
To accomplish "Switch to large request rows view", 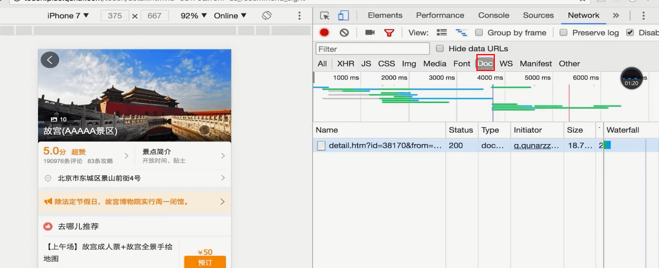I will tap(442, 33).
